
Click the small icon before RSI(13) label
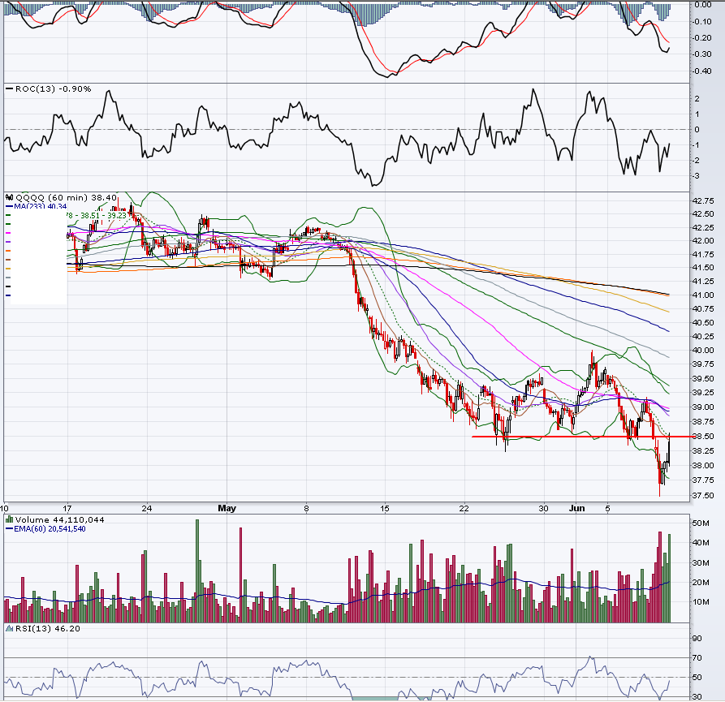[x=9, y=628]
